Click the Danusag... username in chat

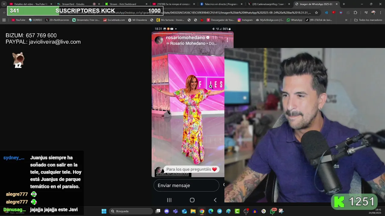pyautogui.click(x=14, y=210)
